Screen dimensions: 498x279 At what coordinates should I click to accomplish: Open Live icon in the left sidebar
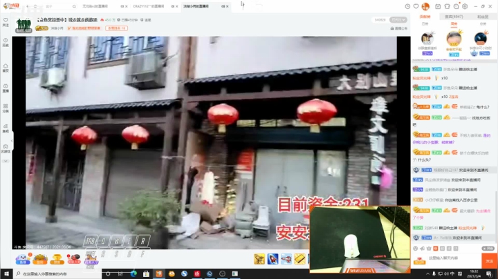(6, 88)
